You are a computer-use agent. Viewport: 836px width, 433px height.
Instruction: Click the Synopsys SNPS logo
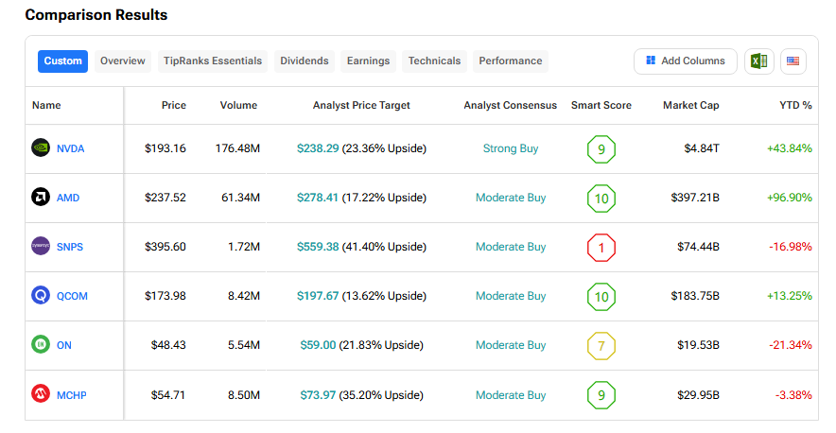point(41,247)
